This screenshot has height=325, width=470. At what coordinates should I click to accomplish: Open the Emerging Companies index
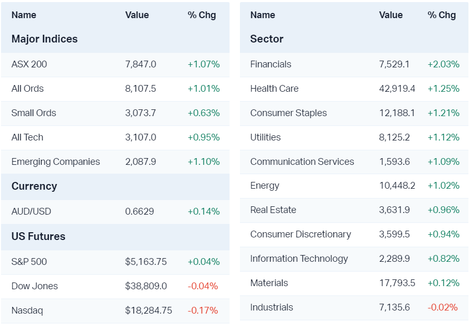coord(56,162)
